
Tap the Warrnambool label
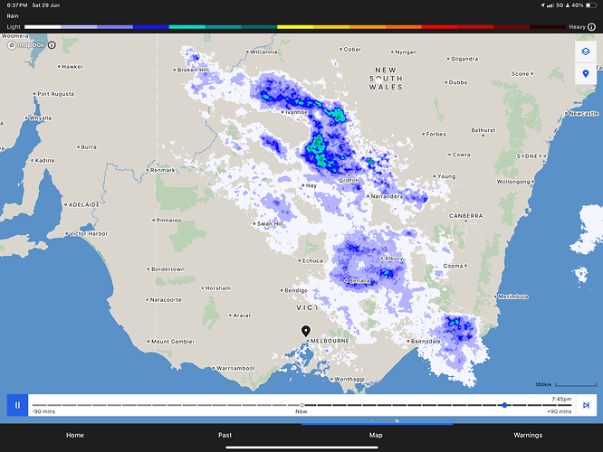tap(235, 368)
